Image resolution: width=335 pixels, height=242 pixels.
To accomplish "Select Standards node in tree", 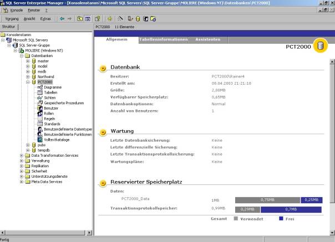I will click(x=52, y=124).
